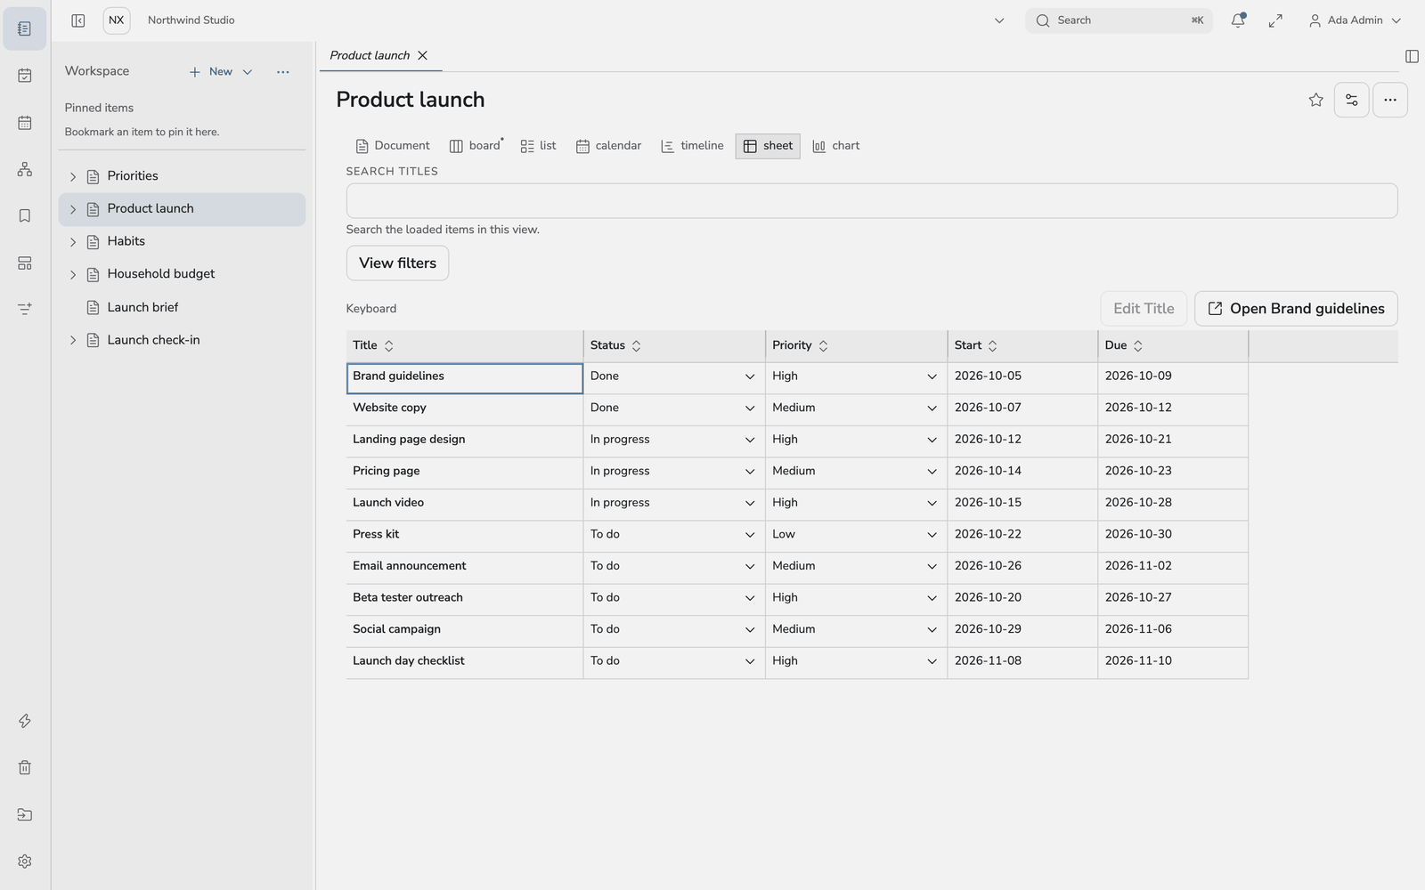Switch to the board view
The height and width of the screenshot is (890, 1425).
point(476,146)
